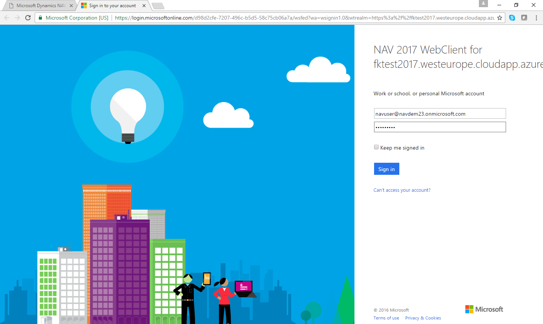Reload the sign-in page
This screenshot has height=324, width=543.
tap(28, 18)
